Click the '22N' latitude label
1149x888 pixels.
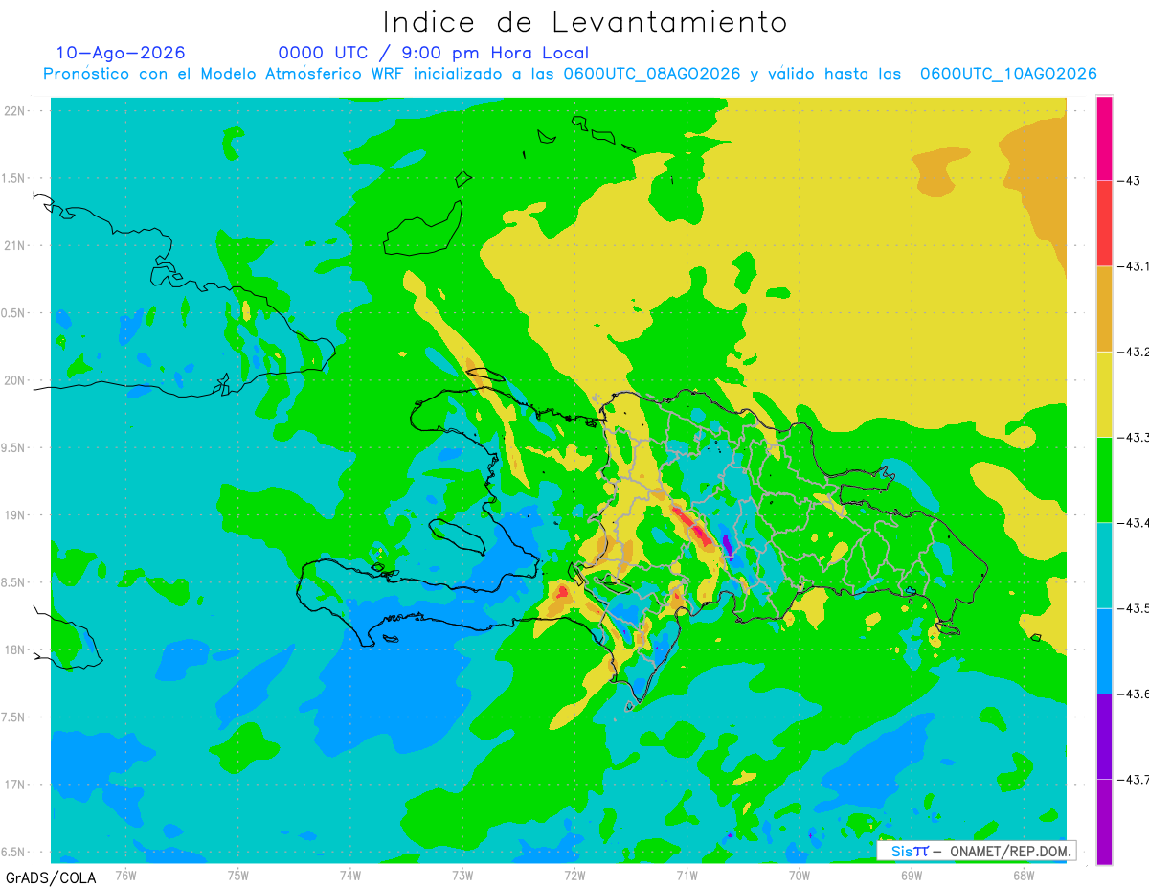tap(14, 111)
